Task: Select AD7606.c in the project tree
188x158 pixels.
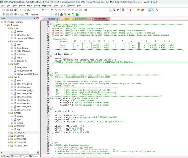Action: click(x=21, y=54)
